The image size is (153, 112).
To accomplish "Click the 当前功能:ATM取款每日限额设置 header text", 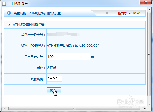I will tap(37, 13).
